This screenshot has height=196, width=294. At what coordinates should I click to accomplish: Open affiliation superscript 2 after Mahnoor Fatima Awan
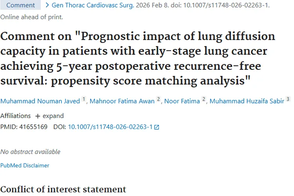(159, 100)
